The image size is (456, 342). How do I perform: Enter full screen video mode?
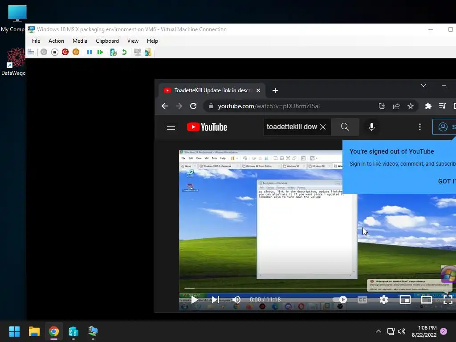[448, 300]
